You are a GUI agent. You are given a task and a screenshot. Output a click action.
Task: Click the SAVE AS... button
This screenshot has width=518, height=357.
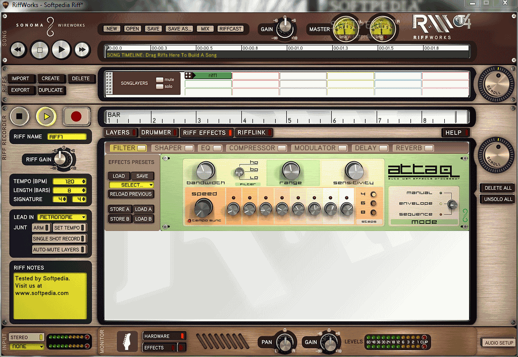point(180,29)
